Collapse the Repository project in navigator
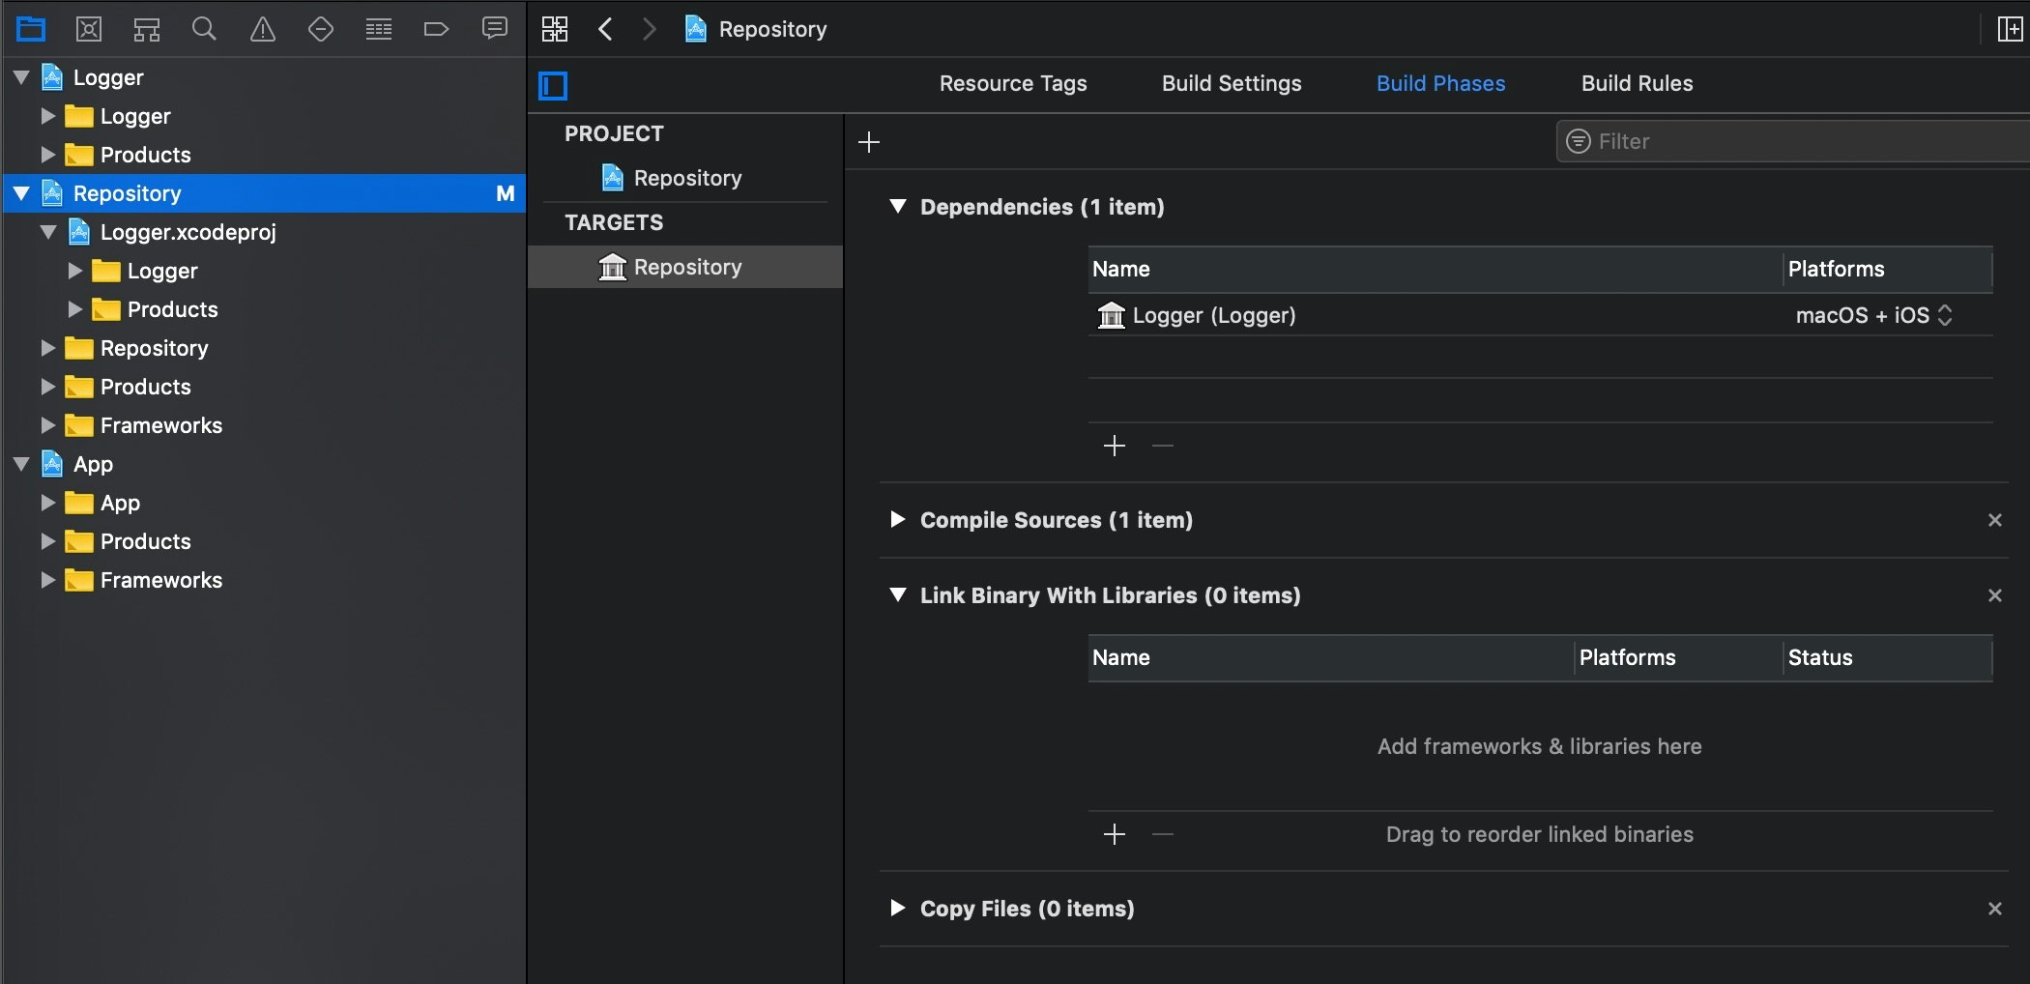 [21, 193]
